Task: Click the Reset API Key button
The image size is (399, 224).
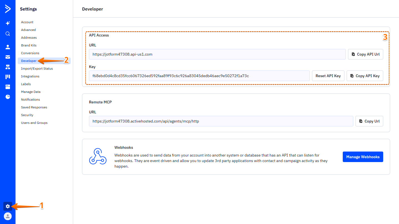Action: coord(328,75)
